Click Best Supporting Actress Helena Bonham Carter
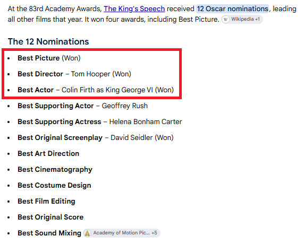The width and height of the screenshot is (304, 245). click(100, 122)
